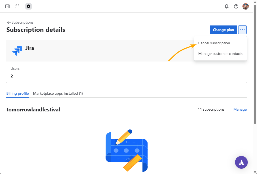Click the Jira product logo

17,51
